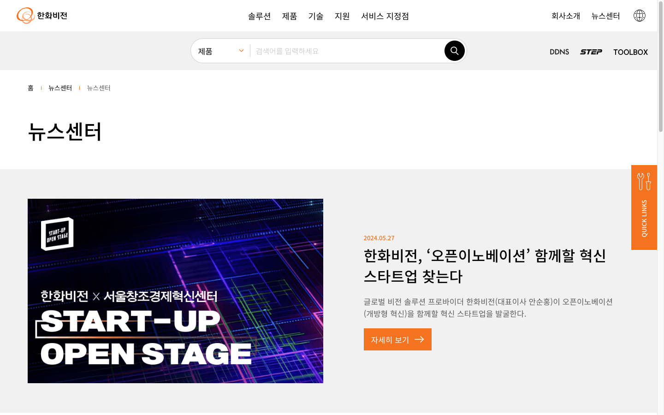664x415 pixels.
Task: Open the STEP logo link
Action: click(591, 52)
